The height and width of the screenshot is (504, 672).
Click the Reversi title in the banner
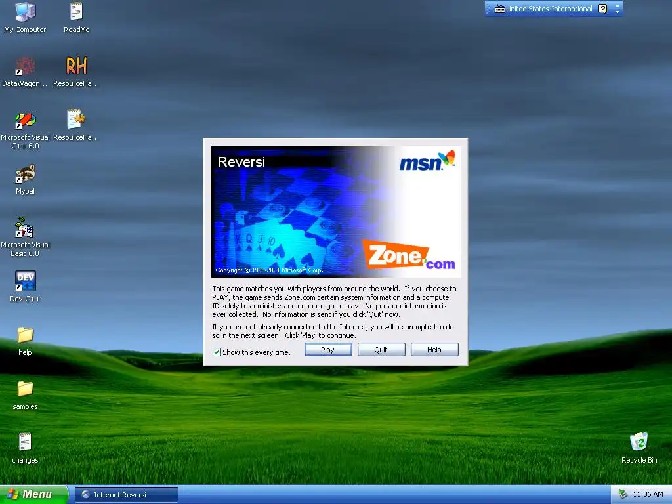[241, 162]
